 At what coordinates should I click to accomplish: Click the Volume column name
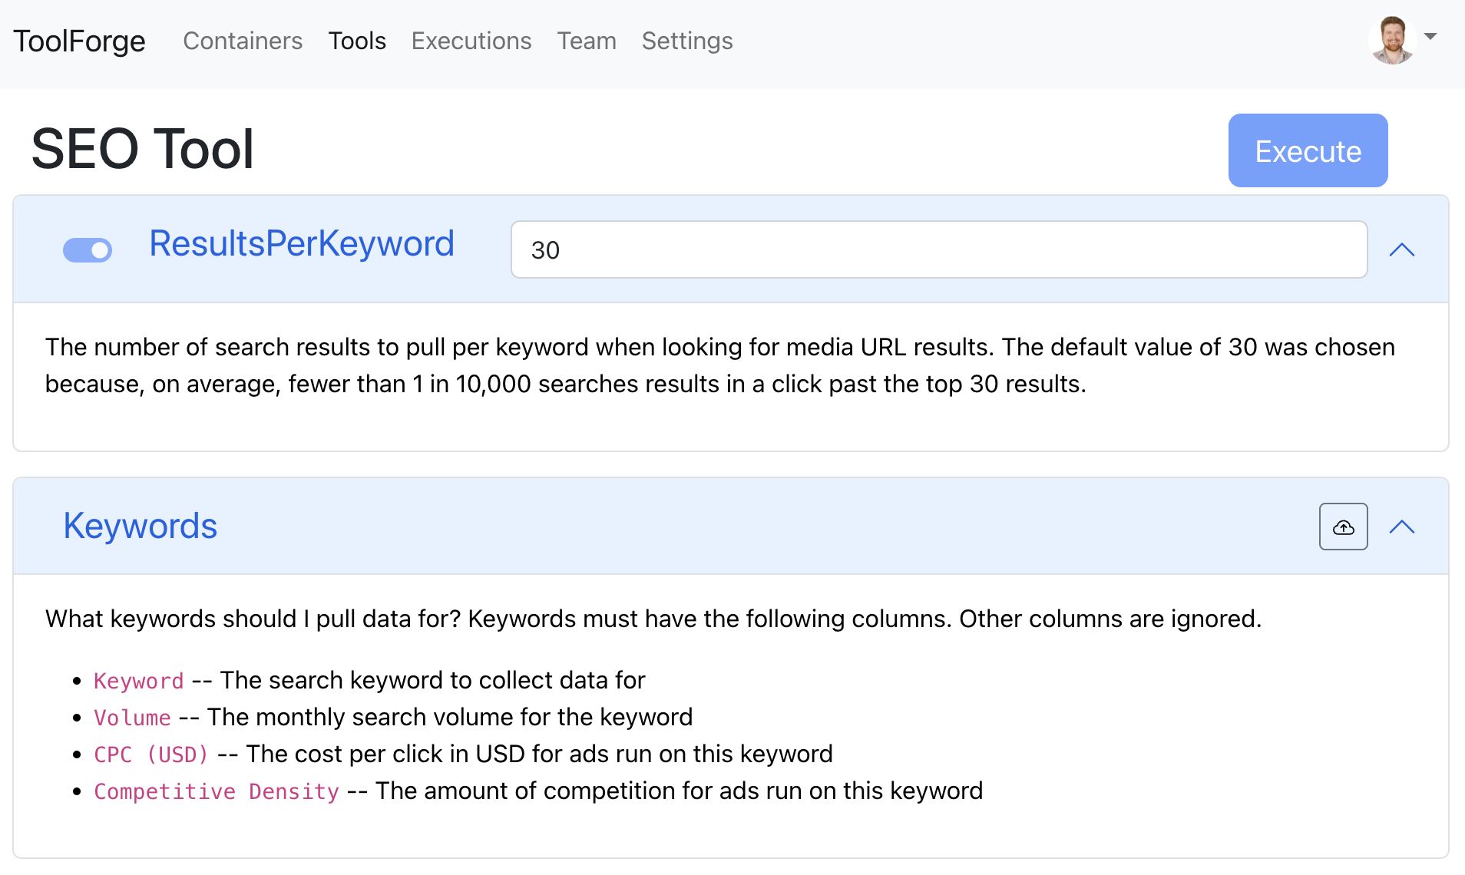point(132,718)
